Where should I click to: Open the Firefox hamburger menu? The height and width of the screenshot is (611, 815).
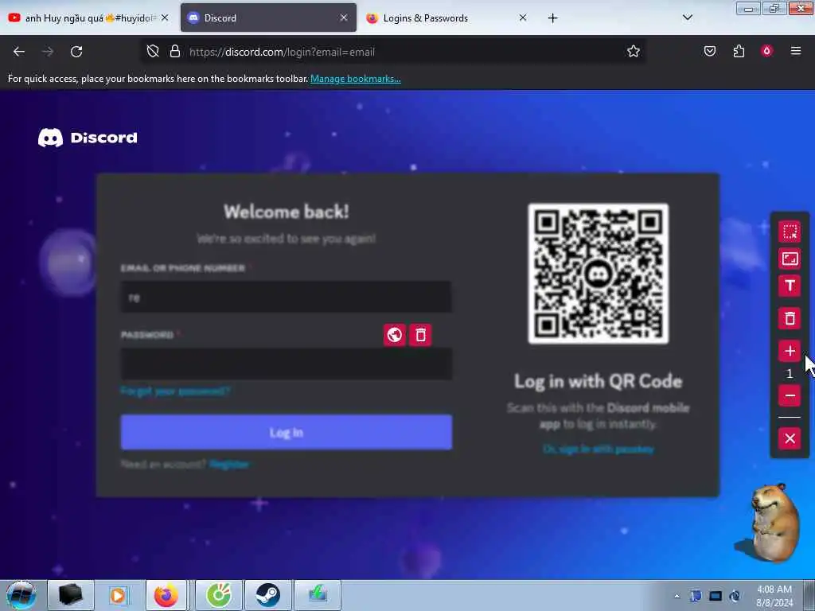pyautogui.click(x=796, y=51)
